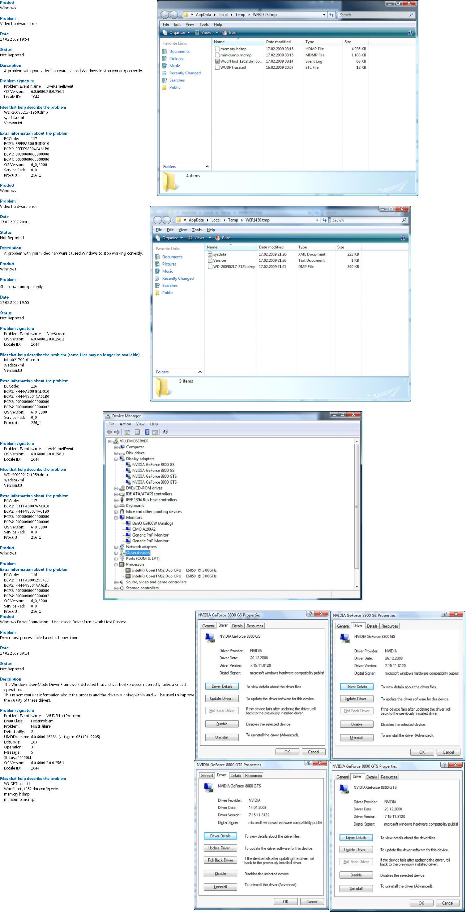The image size is (466, 912).
Task: Collapse the Folders pane in WER1430.tmp window
Action: 200,372
